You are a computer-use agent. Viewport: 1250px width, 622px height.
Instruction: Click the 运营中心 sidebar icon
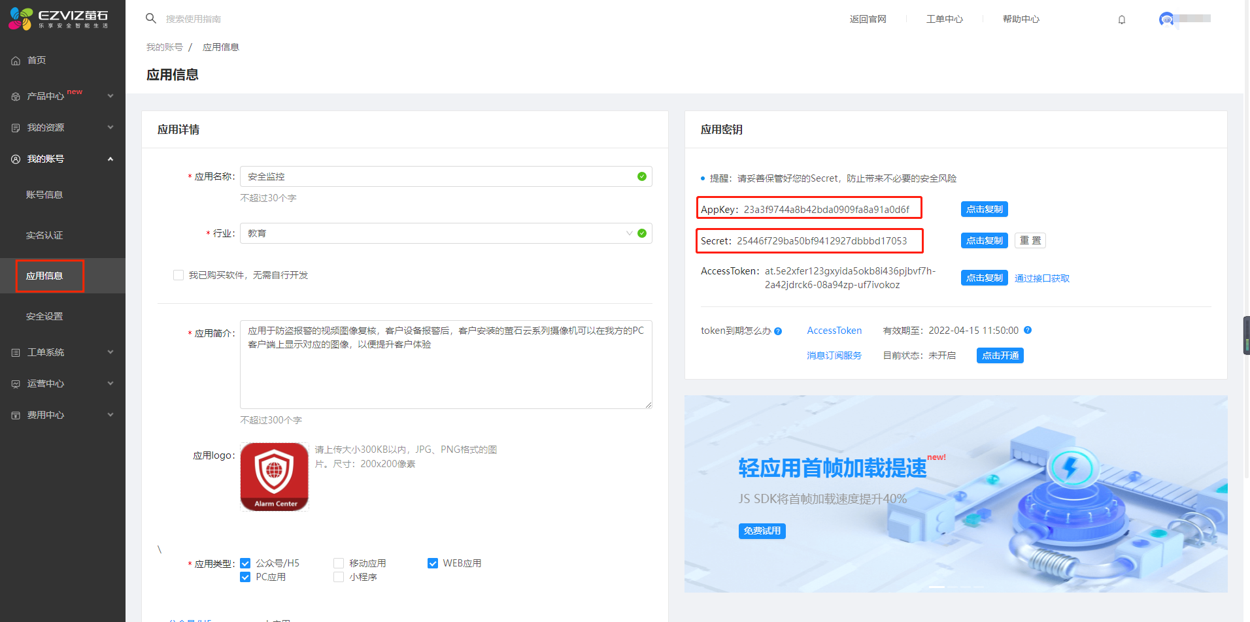click(16, 384)
